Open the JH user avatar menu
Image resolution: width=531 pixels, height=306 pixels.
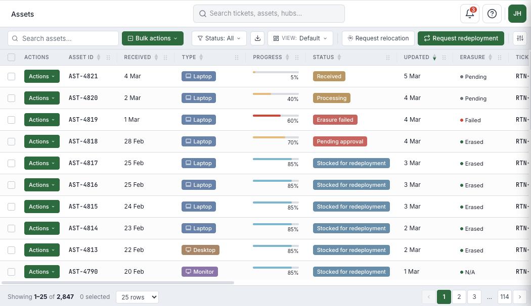(x=517, y=14)
